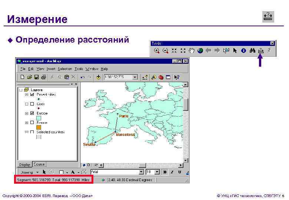289x200 pixels.
Task: Select the Zoom Out tool in Tools
Action: pyautogui.click(x=166, y=50)
